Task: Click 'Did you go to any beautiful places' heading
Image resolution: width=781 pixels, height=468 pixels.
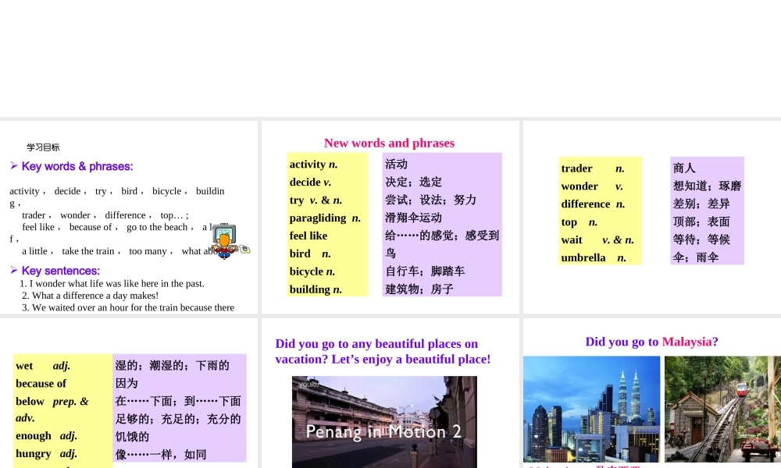Action: [x=383, y=352]
